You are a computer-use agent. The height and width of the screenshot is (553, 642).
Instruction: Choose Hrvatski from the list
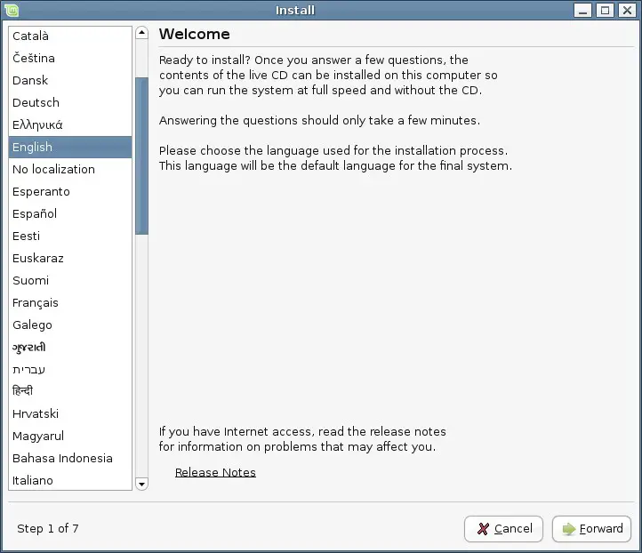tap(70, 413)
